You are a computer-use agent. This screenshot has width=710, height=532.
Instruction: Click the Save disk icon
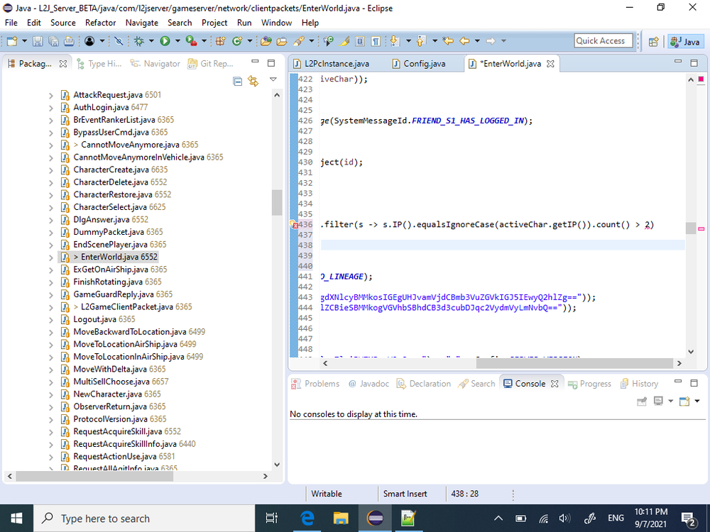coord(36,41)
